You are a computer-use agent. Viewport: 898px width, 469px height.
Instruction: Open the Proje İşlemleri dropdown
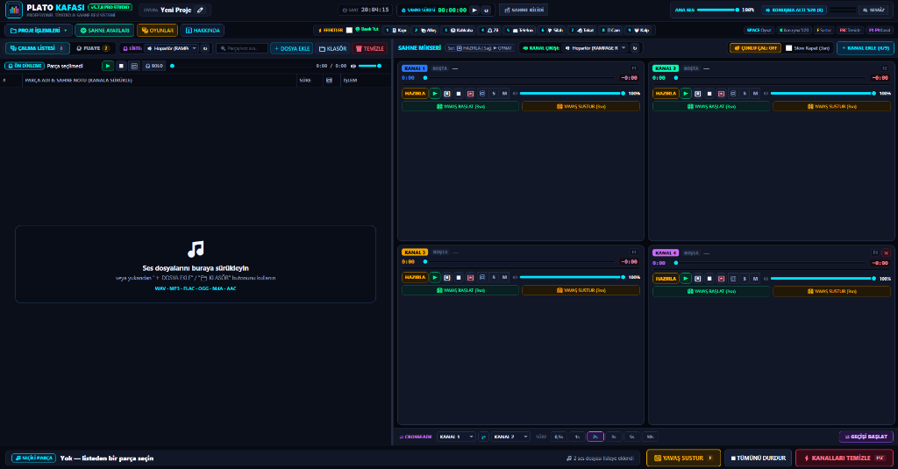click(x=39, y=31)
